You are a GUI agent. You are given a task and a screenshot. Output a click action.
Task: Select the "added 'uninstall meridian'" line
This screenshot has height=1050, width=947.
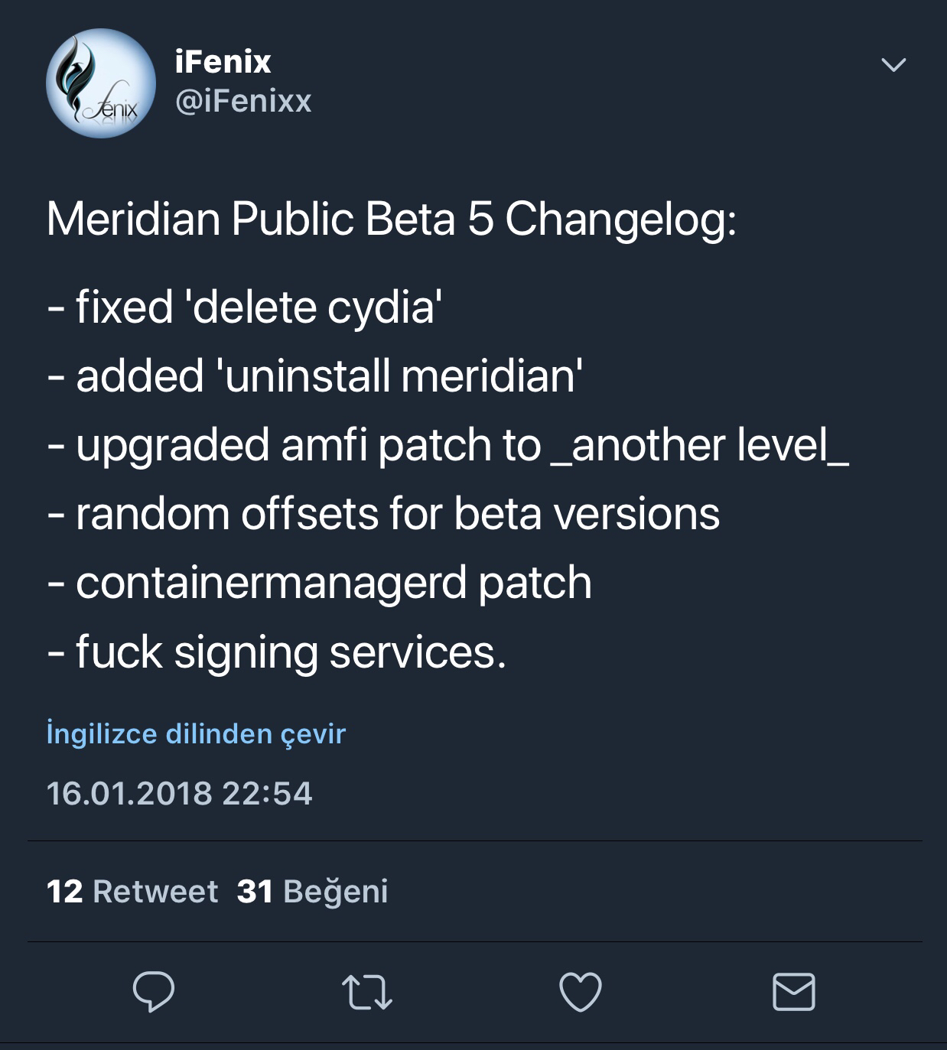click(x=315, y=375)
